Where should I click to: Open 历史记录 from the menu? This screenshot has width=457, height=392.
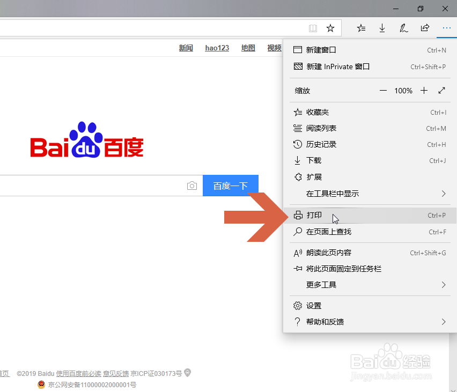[370, 144]
